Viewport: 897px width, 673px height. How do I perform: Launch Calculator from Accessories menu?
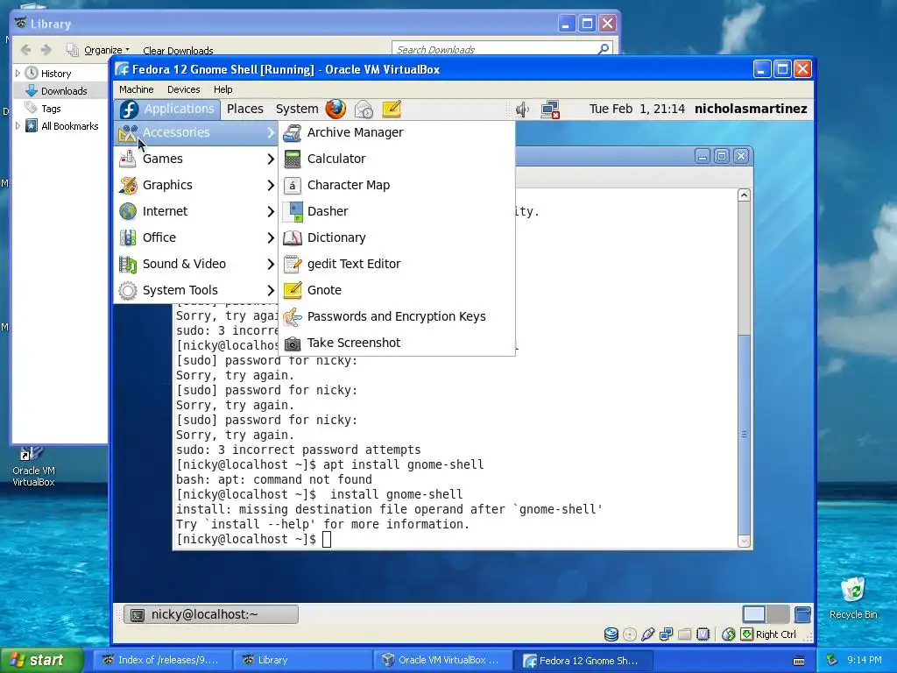pos(397,159)
